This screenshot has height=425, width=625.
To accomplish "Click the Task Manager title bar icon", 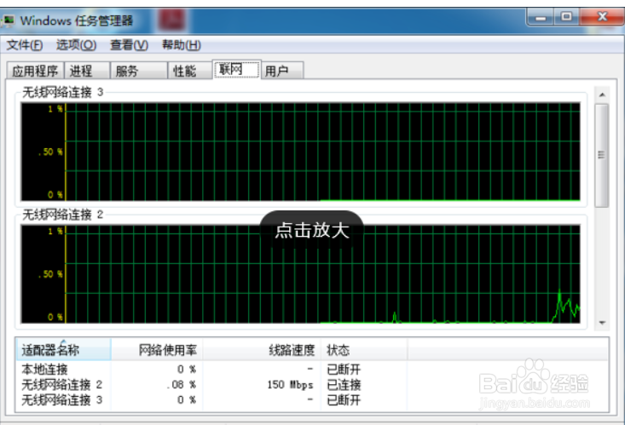I will [9, 20].
